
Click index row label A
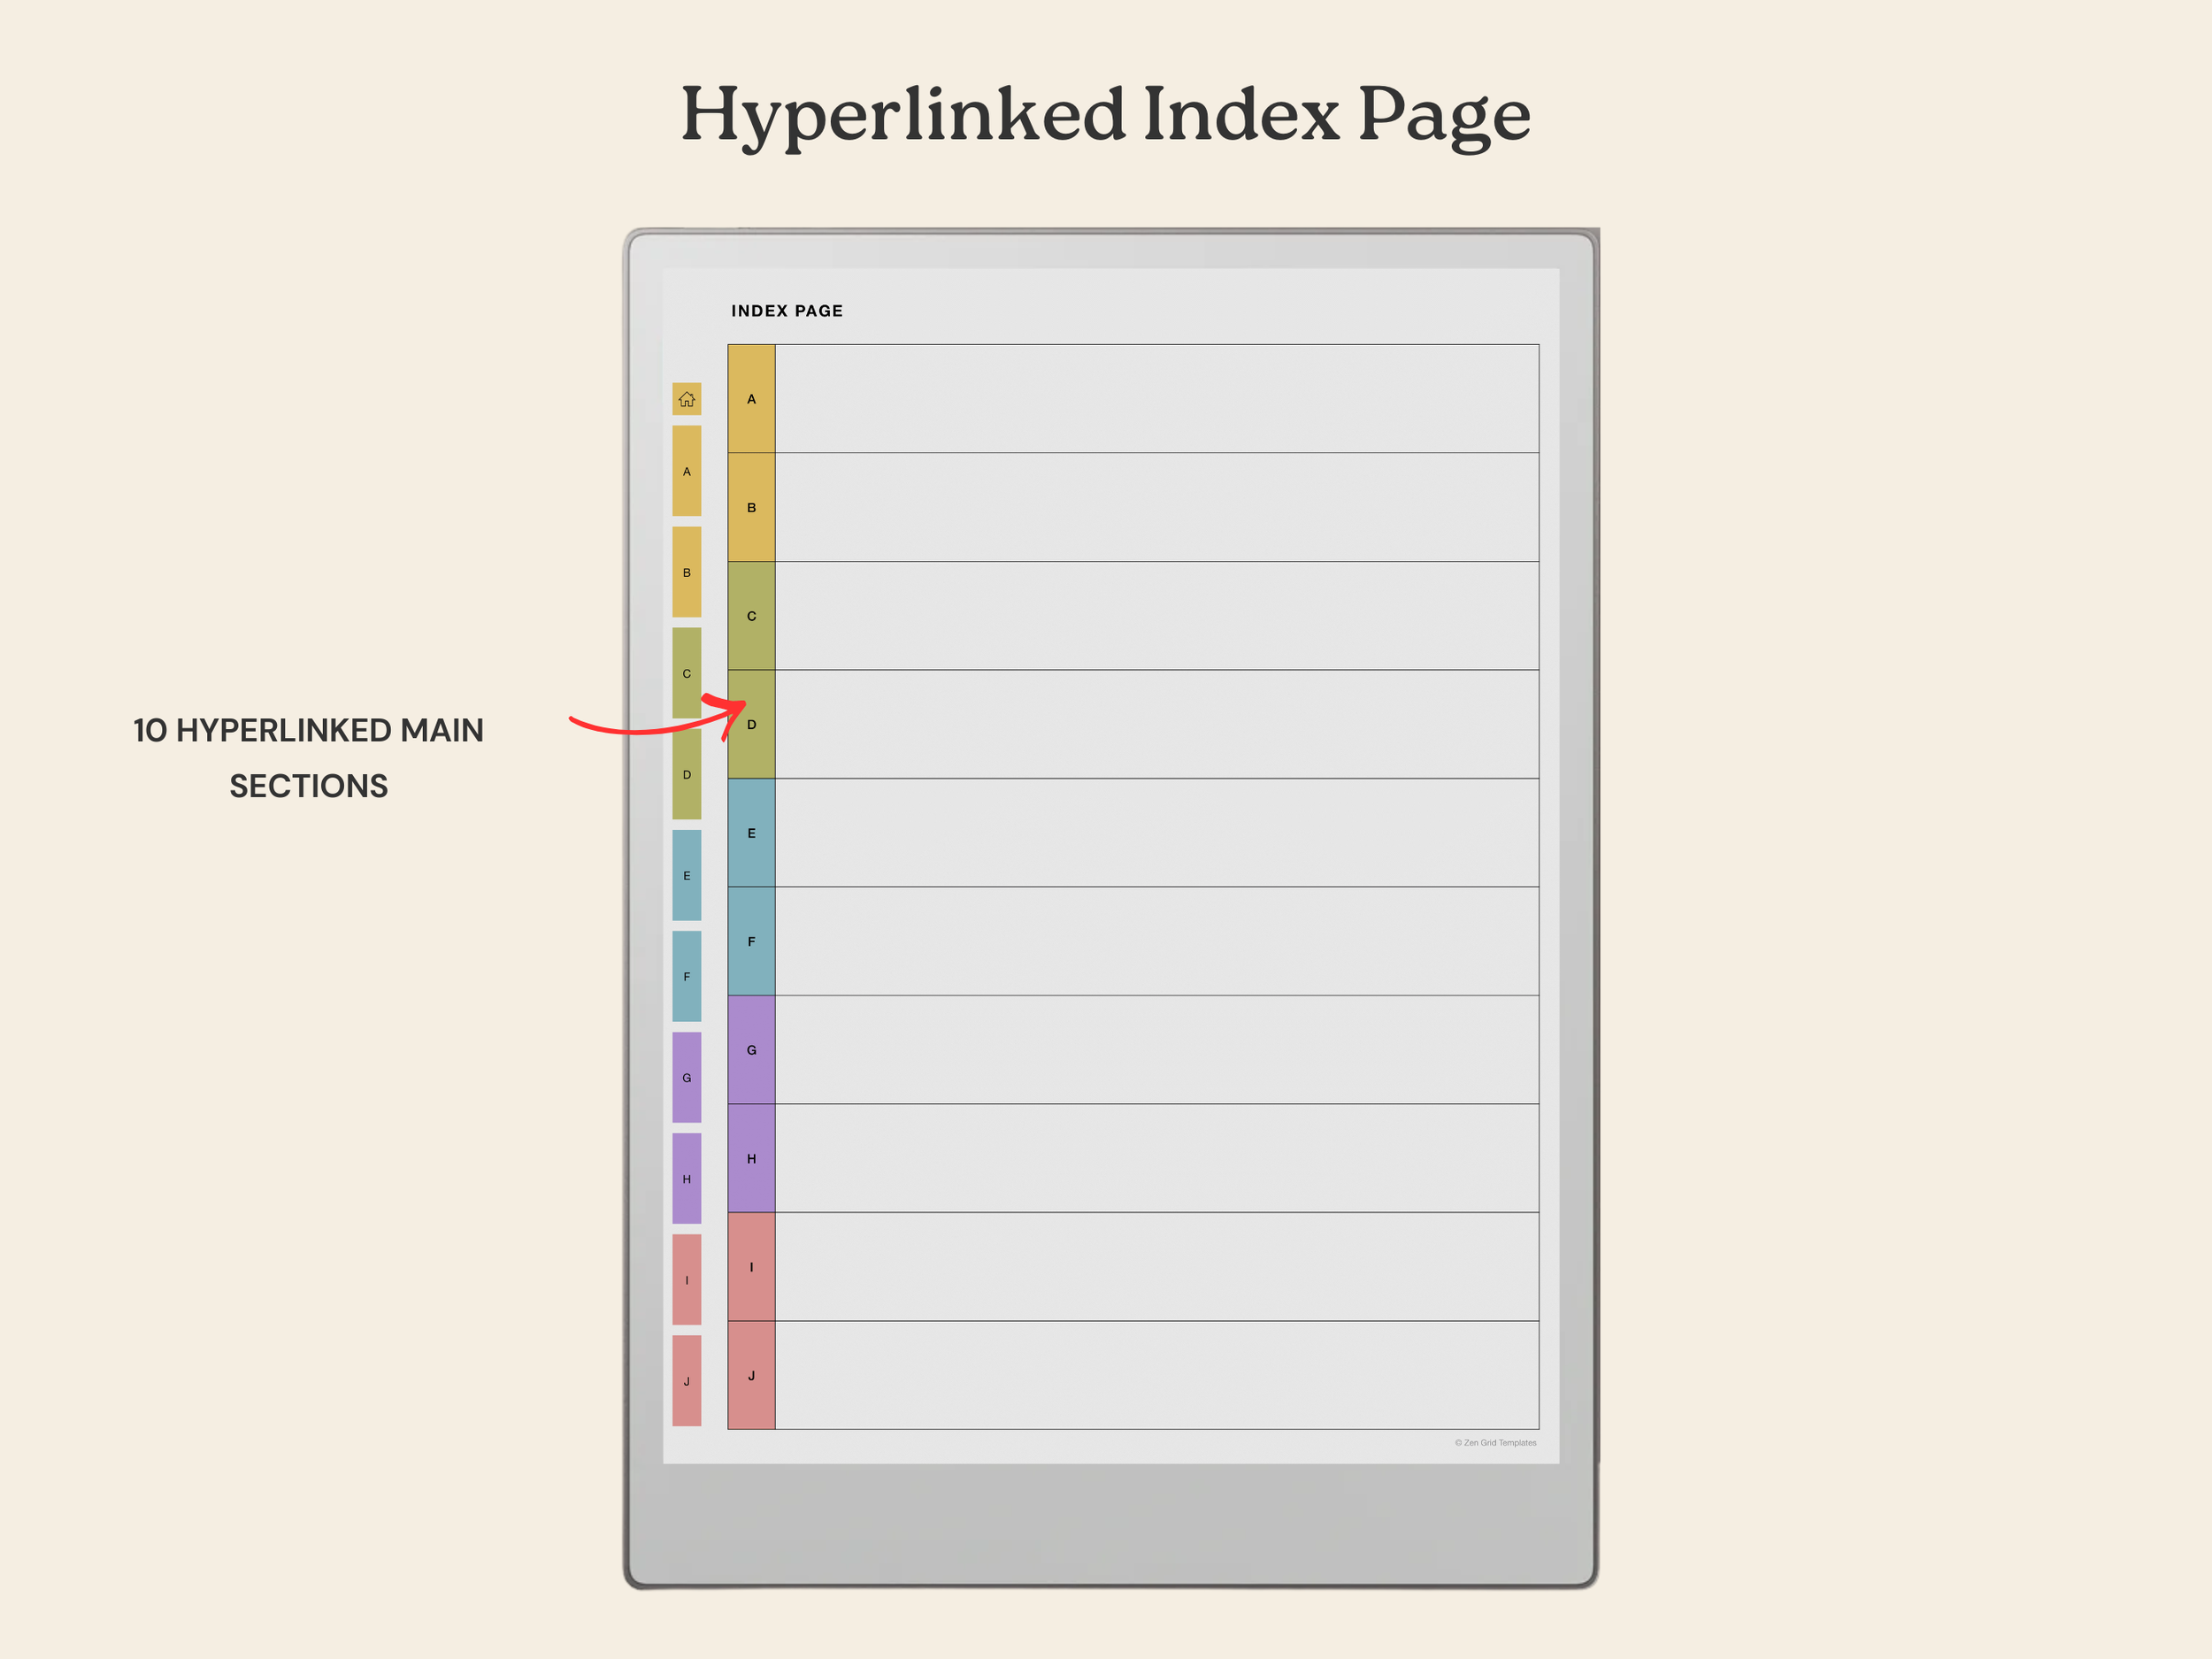click(751, 399)
